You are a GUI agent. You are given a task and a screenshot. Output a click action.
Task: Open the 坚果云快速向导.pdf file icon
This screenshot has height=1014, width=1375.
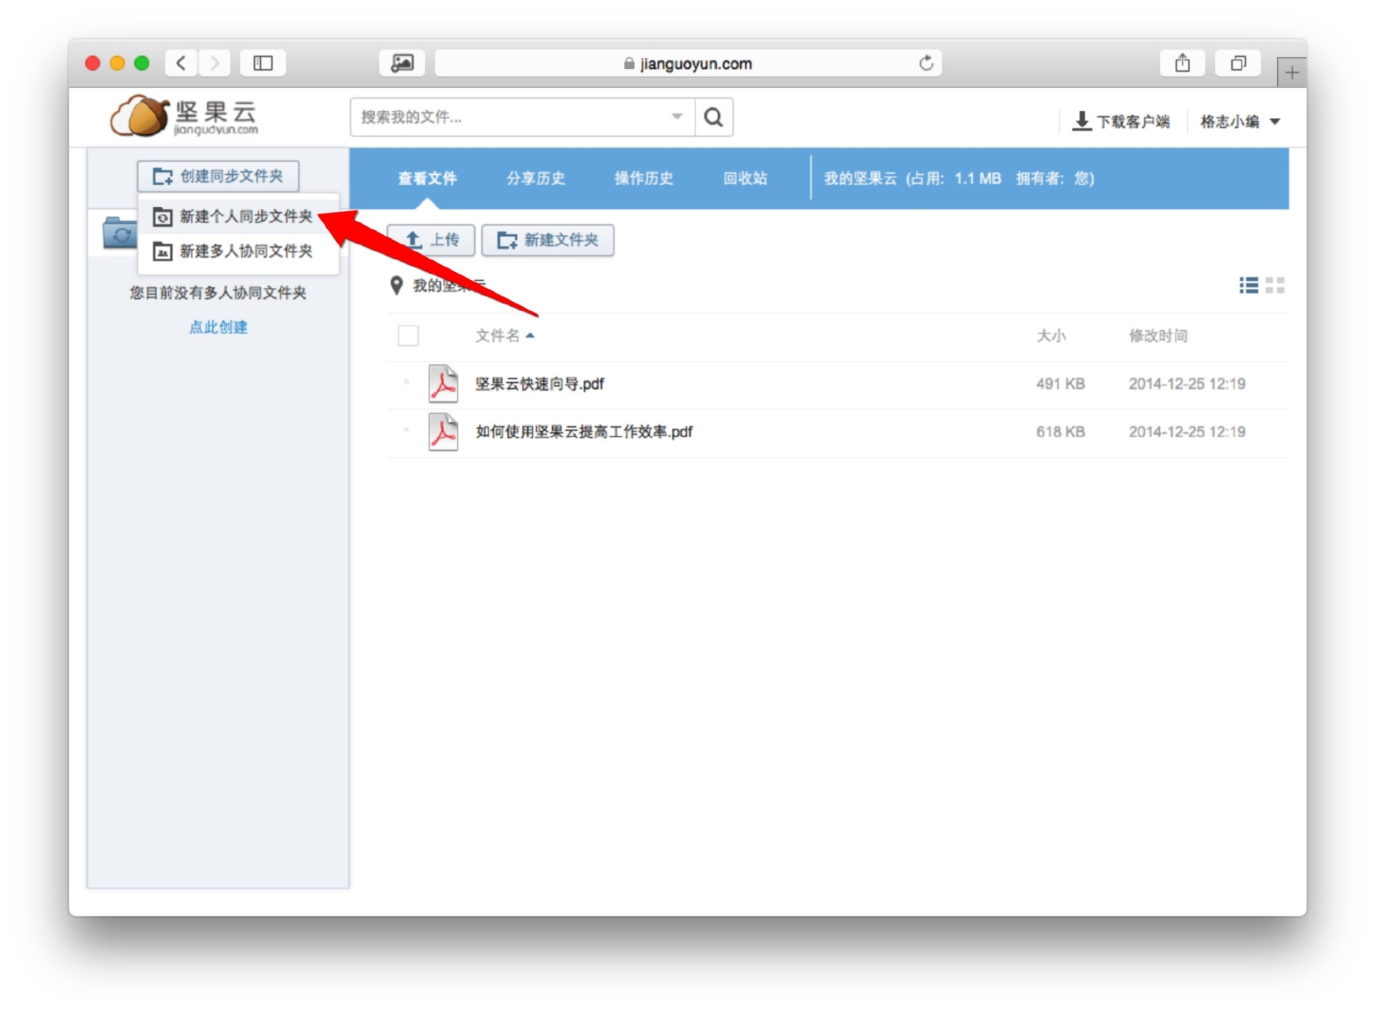[443, 384]
